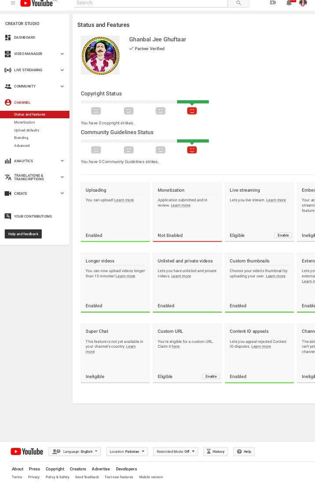Image resolution: width=315 pixels, height=484 pixels.
Task: Open Learn more in Content ID appeals card
Action: tap(261, 347)
